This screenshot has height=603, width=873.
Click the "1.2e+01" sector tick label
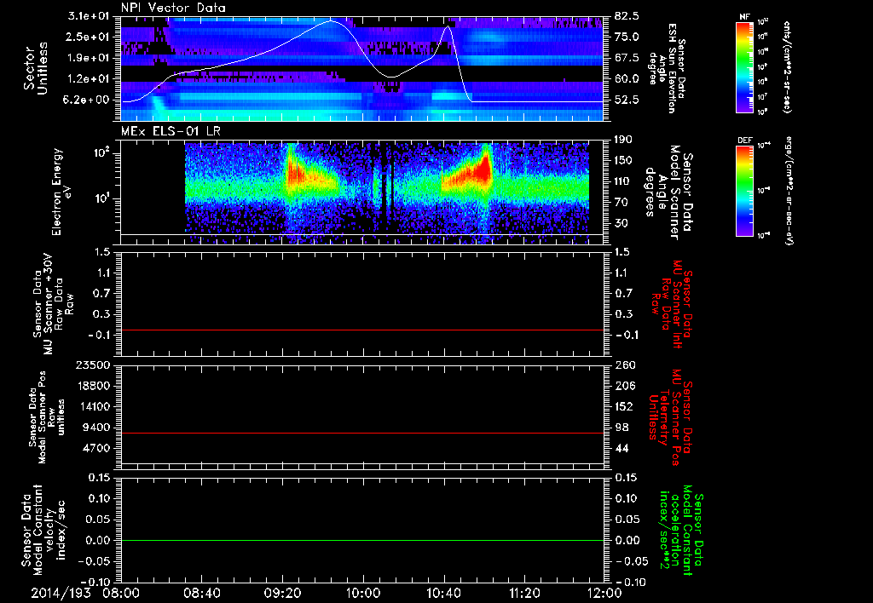coord(89,79)
